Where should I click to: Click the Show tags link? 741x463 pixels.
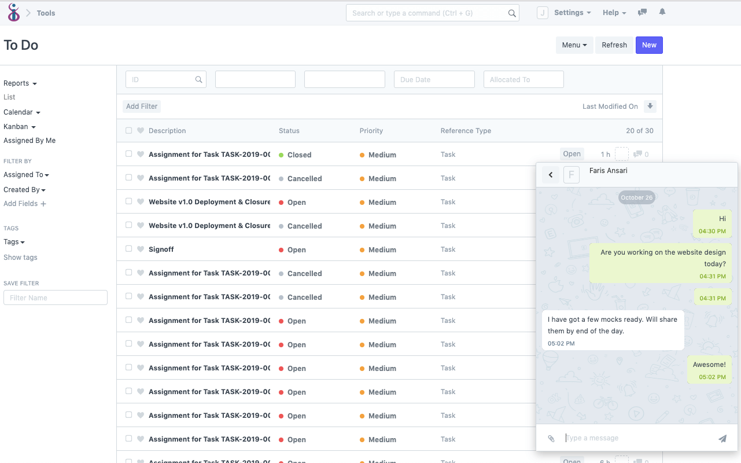click(20, 257)
